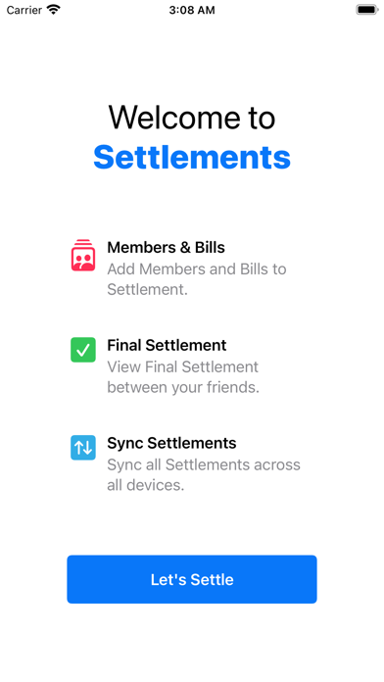The image size is (384, 682).
Task: Click the blue Settlements title text
Action: pyautogui.click(x=192, y=157)
